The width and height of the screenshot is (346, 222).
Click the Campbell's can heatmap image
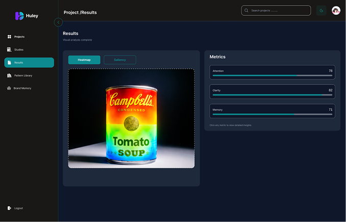131,118
